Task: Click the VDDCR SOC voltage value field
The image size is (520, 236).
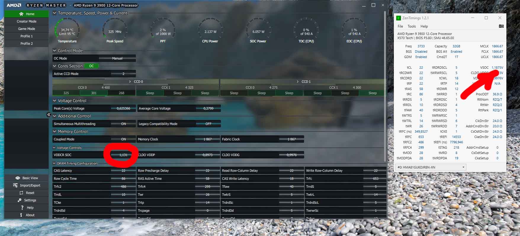Action: (x=123, y=155)
